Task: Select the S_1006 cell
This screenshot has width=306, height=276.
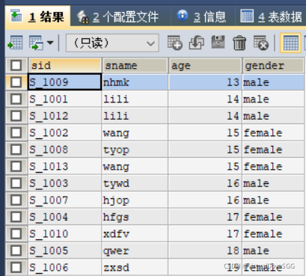Action: 64,267
